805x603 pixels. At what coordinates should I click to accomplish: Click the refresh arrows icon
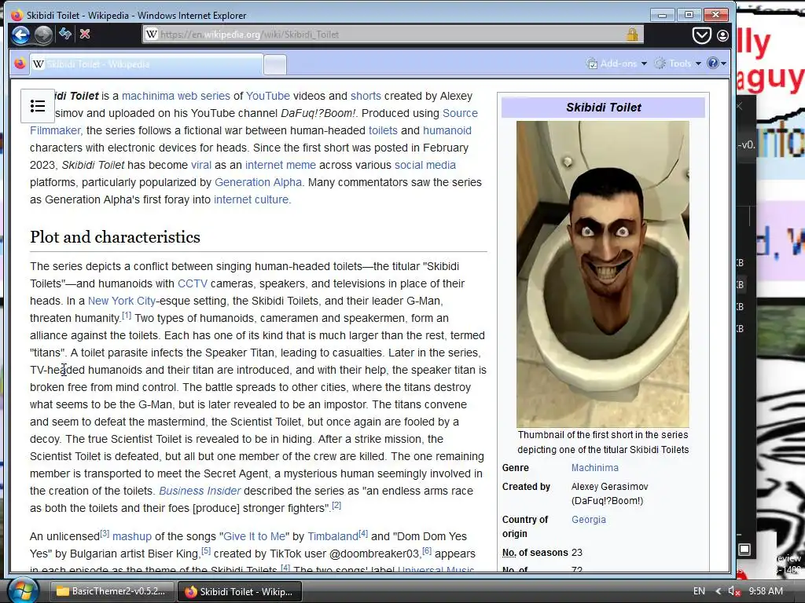click(64, 34)
